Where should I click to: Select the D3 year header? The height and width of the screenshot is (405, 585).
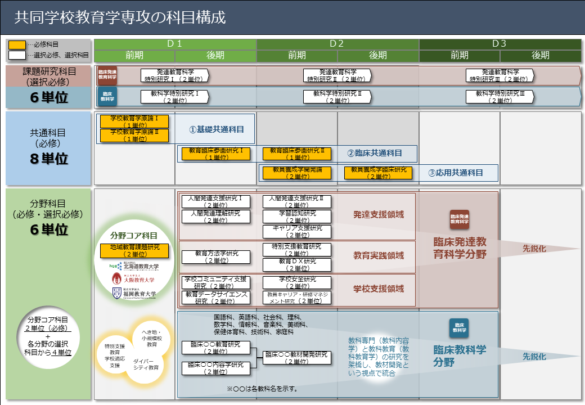tap(500, 44)
